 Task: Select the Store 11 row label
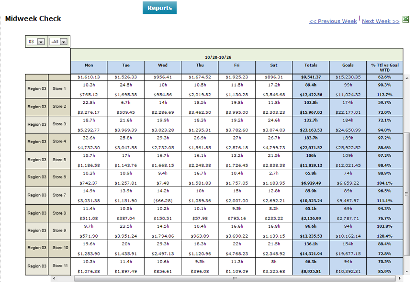(x=59, y=266)
